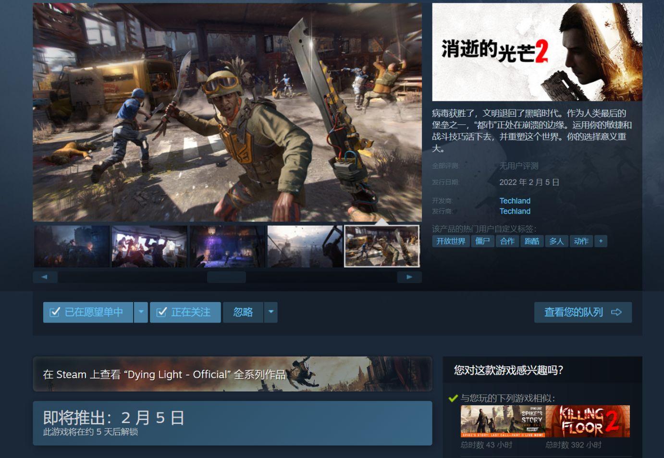Click the 此游戏将在约 5 天后解锁 text
This screenshot has width=664, height=458.
click(91, 432)
